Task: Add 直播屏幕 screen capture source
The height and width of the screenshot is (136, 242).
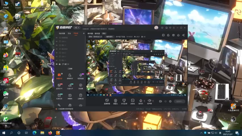Action: (107, 102)
